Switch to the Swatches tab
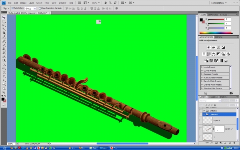 coord(213,15)
